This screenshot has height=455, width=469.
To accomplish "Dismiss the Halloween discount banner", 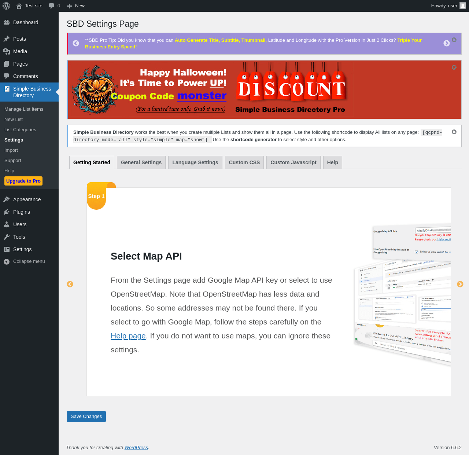I will pyautogui.click(x=454, y=67).
